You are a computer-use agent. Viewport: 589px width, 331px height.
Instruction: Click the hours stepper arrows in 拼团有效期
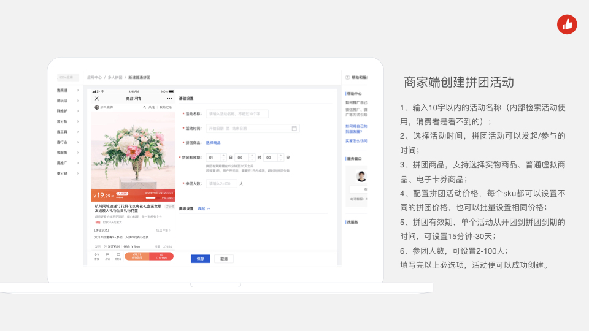[252, 158]
